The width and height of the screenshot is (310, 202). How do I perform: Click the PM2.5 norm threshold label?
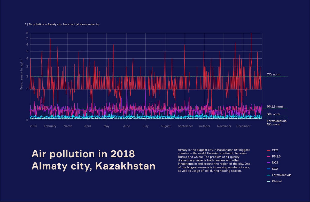click(275, 106)
